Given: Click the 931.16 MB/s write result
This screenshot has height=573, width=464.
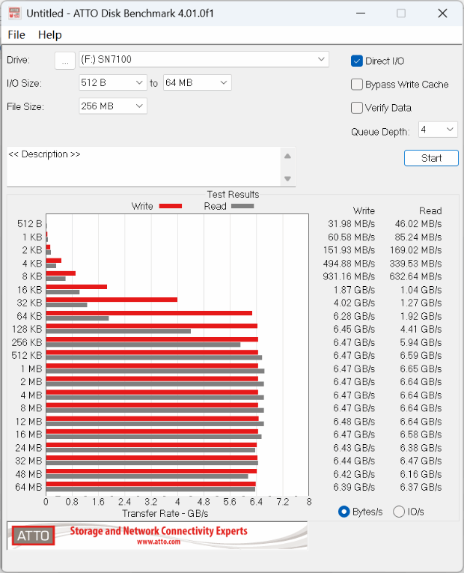Looking at the screenshot, I should click(x=349, y=276).
